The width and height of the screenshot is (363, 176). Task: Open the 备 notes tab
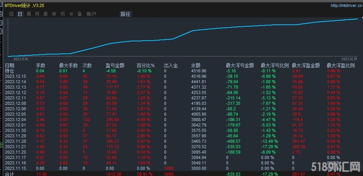coord(80,14)
